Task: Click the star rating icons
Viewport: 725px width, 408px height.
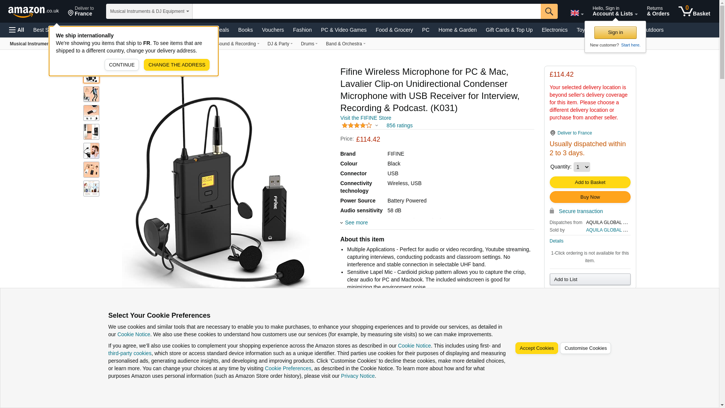Action: click(x=357, y=125)
